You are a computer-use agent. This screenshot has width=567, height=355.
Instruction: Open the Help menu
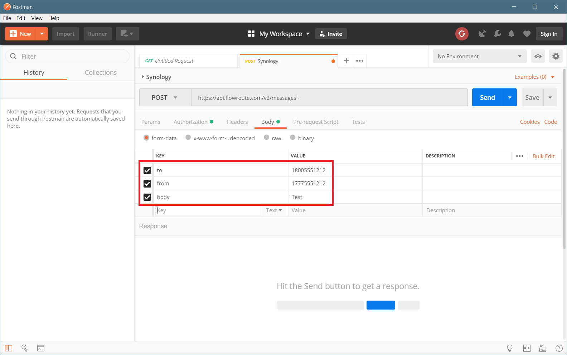(x=54, y=18)
